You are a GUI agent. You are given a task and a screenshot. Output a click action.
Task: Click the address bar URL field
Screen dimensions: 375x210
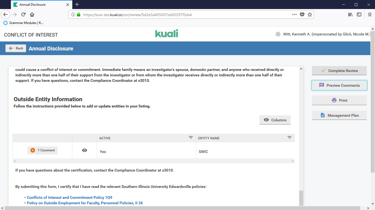pos(181,15)
